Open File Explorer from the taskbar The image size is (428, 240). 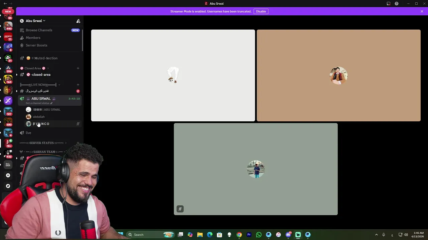200,235
